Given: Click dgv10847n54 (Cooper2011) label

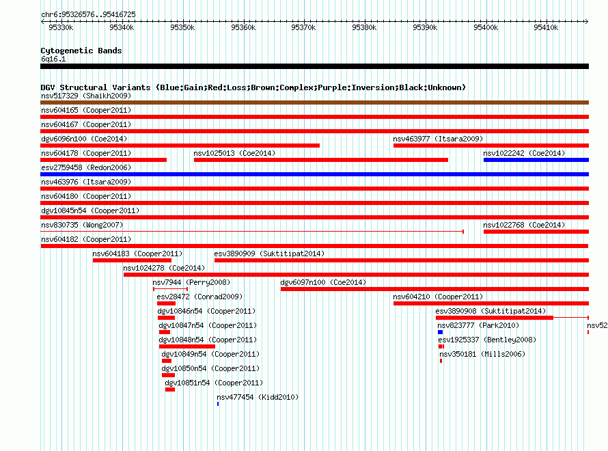Looking at the screenshot, I should pyautogui.click(x=208, y=325).
